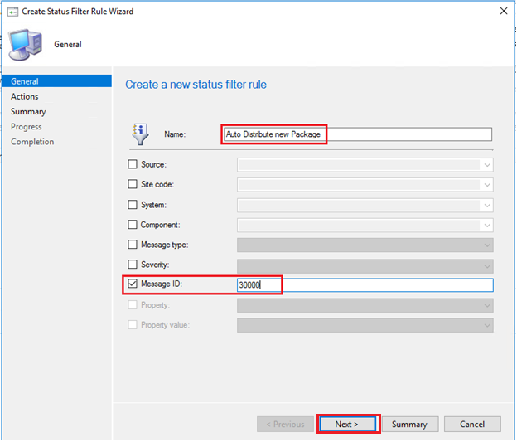The width and height of the screenshot is (517, 442).
Task: Enable the Component checkbox
Action: coord(133,225)
